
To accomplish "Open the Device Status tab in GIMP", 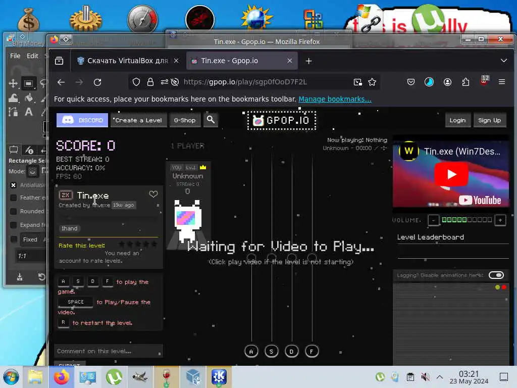I will (x=29, y=150).
